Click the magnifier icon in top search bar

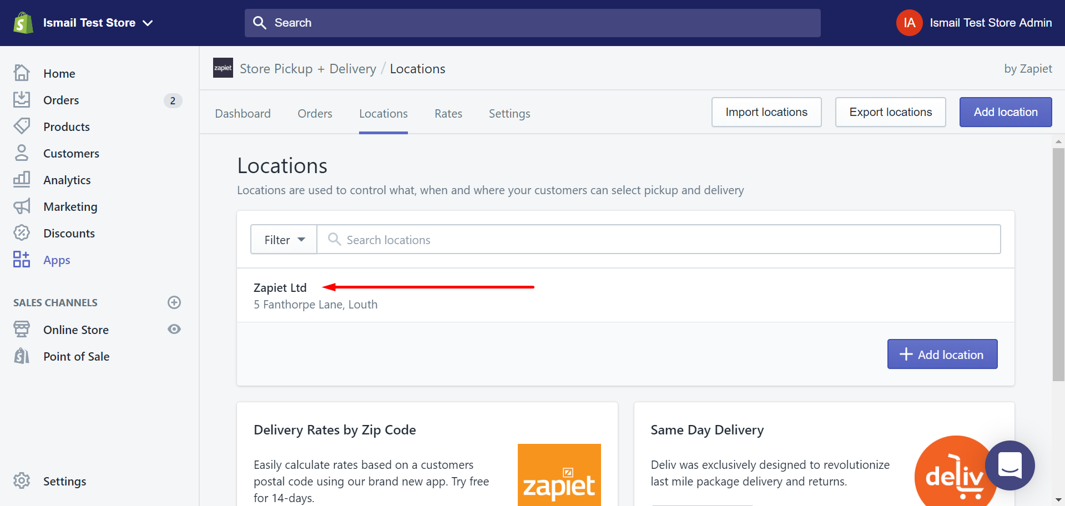click(259, 23)
